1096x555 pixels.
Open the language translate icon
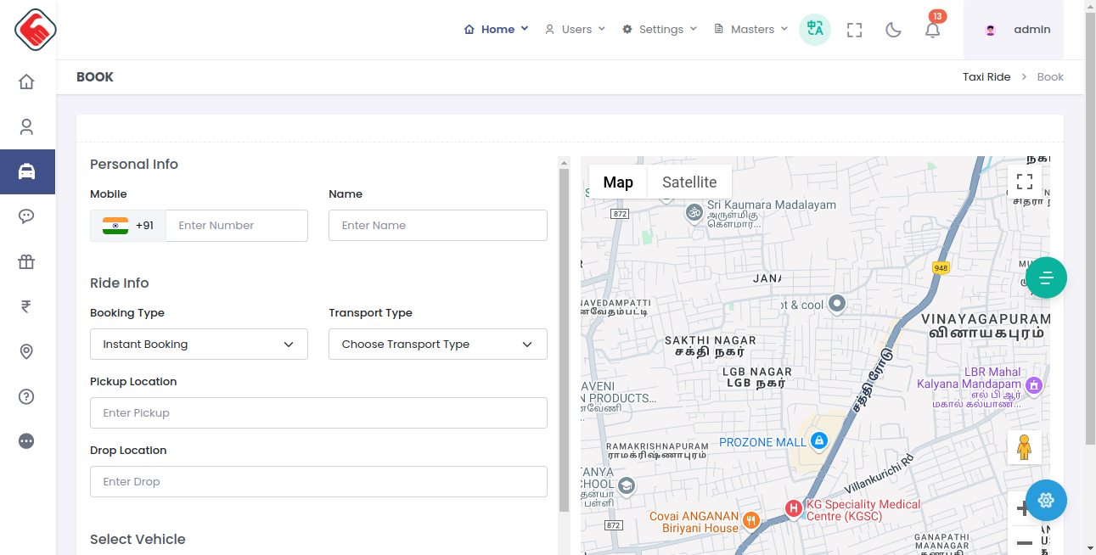pyautogui.click(x=815, y=29)
